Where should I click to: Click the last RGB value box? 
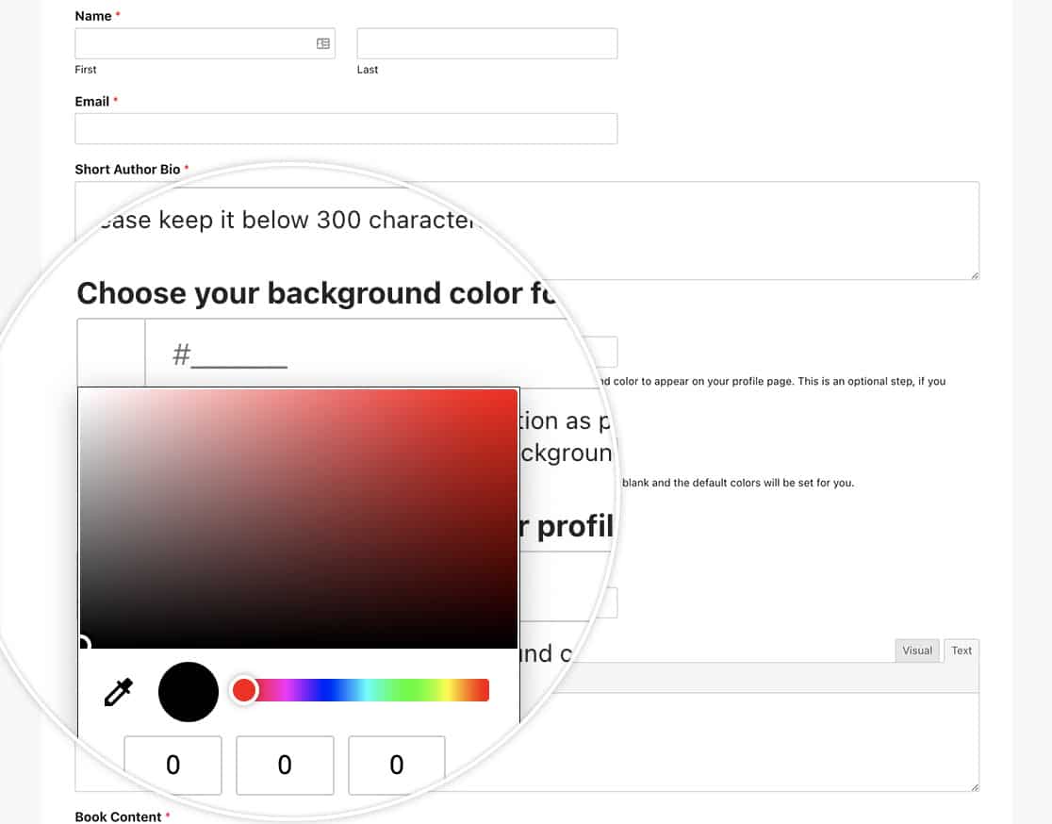point(397,765)
